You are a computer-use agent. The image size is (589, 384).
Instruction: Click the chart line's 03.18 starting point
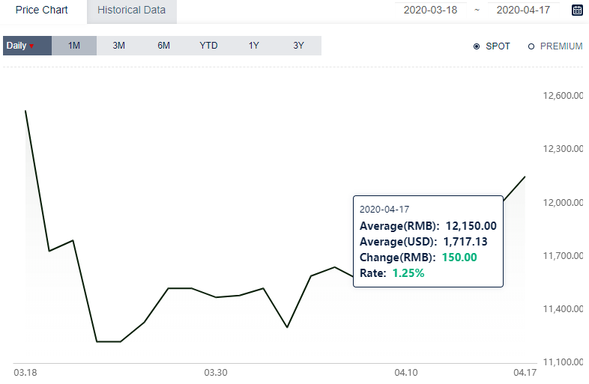pyautogui.click(x=25, y=111)
